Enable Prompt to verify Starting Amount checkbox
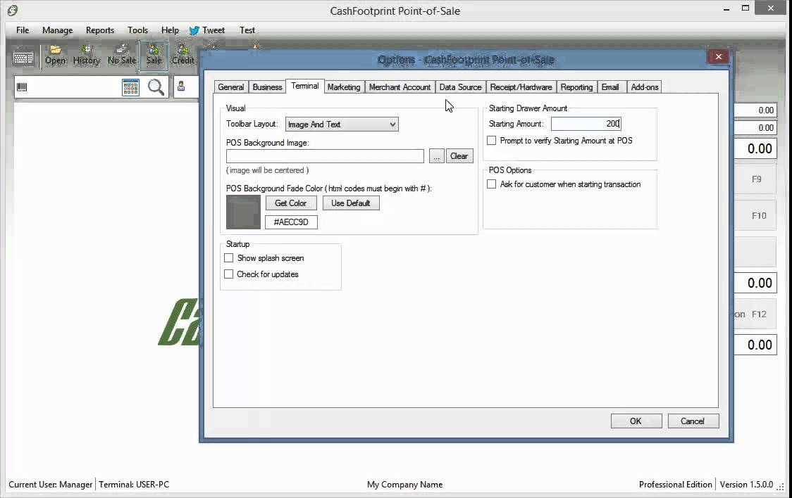This screenshot has width=792, height=498. pos(491,141)
